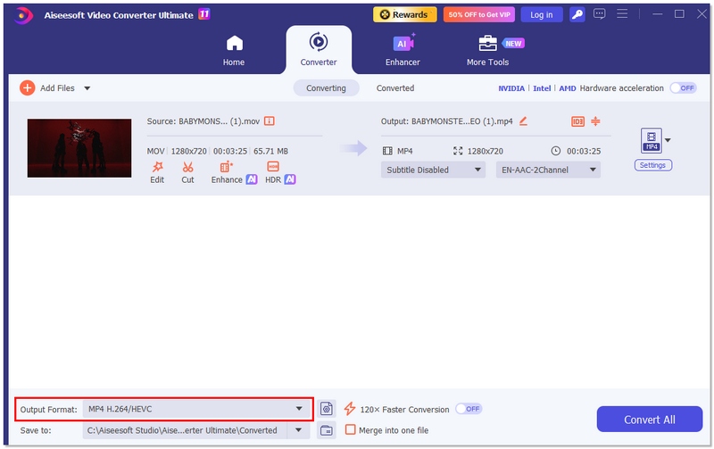Click the source file info icon
Screen dimensions: 714x449
269,121
